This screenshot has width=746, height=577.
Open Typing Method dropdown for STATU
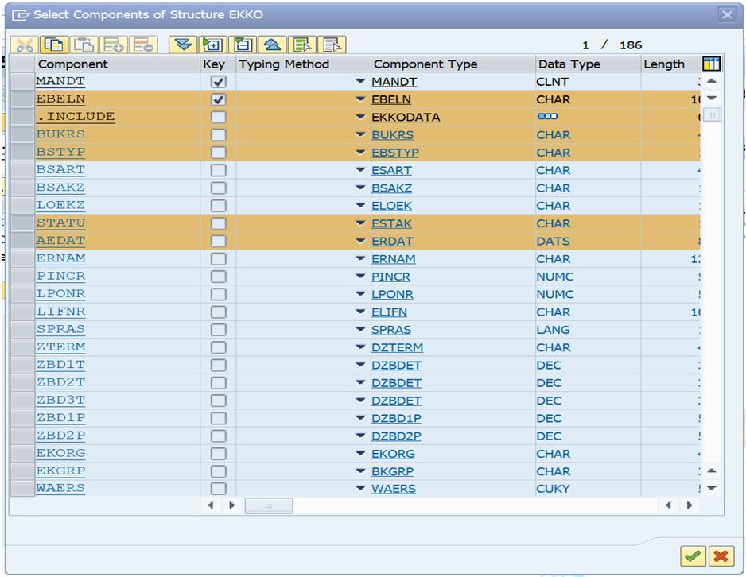pos(360,223)
